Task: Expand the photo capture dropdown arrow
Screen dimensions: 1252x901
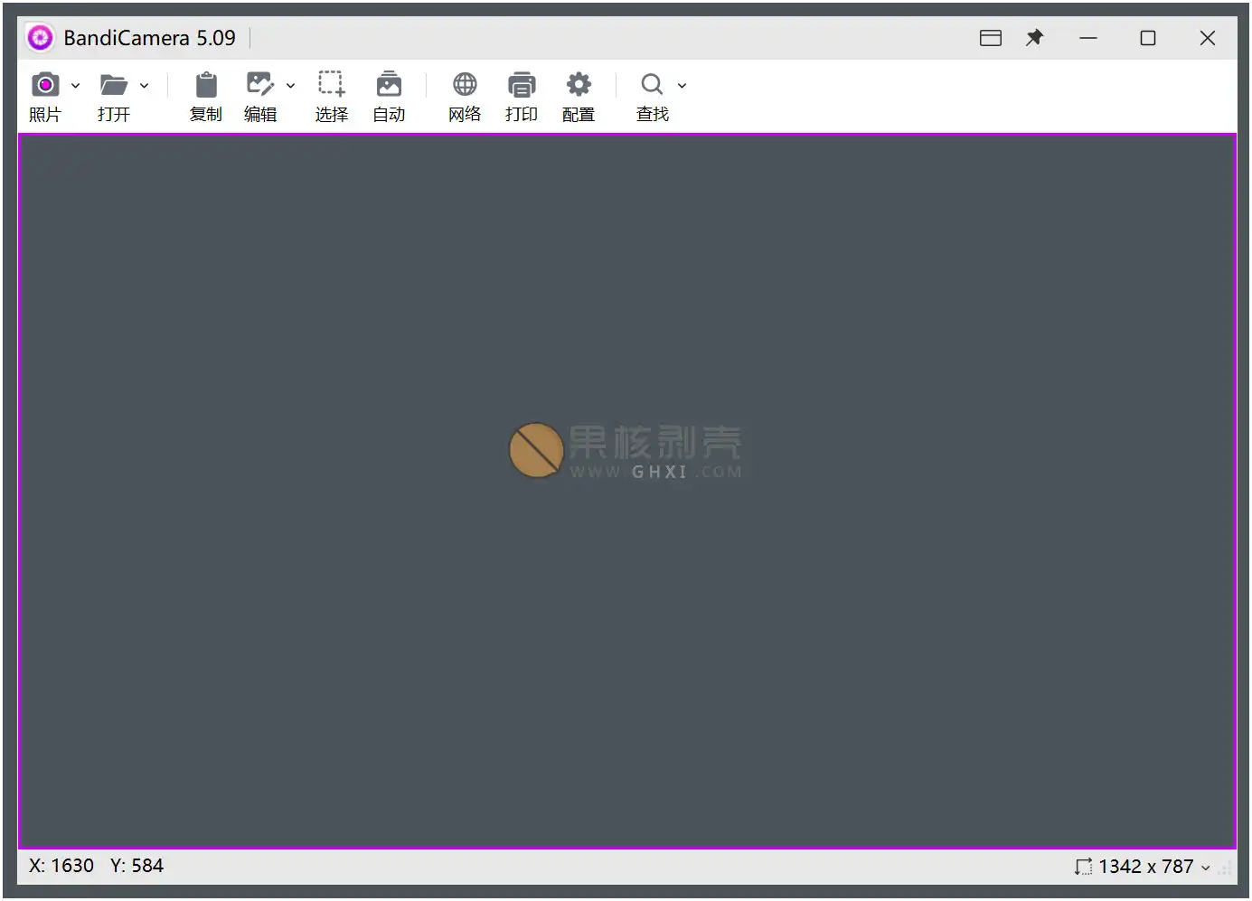Action: [75, 86]
